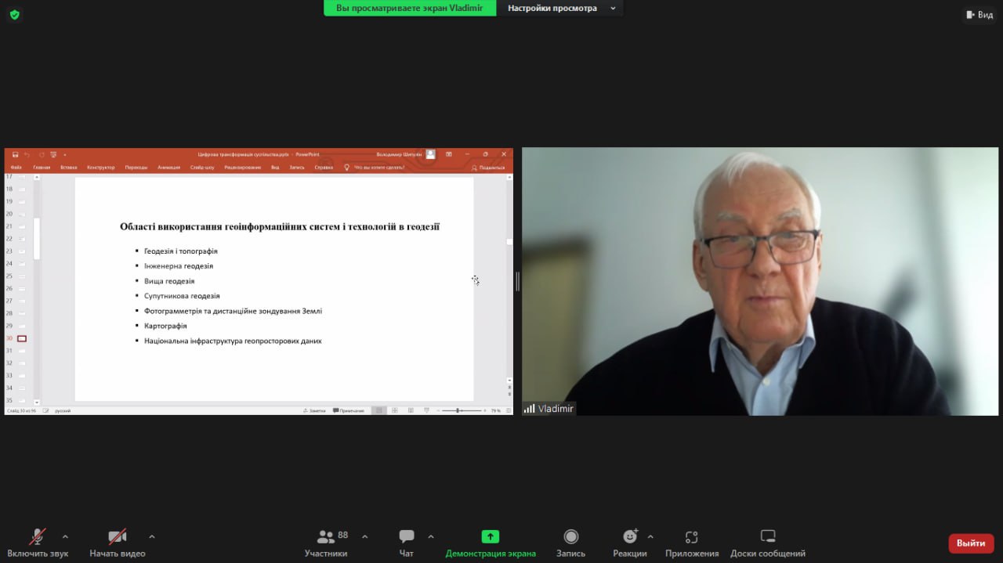1003x563 pixels.
Task: Click the 'Супутникова геодезія' bullet text
Action: click(182, 296)
